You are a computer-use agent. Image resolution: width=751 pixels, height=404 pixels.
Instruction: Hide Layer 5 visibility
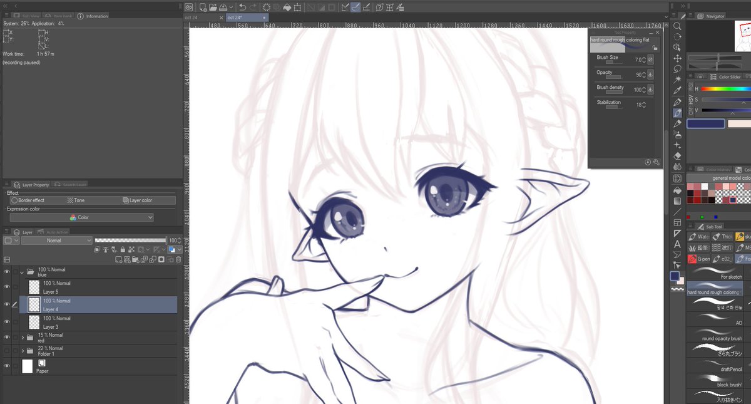(7, 287)
